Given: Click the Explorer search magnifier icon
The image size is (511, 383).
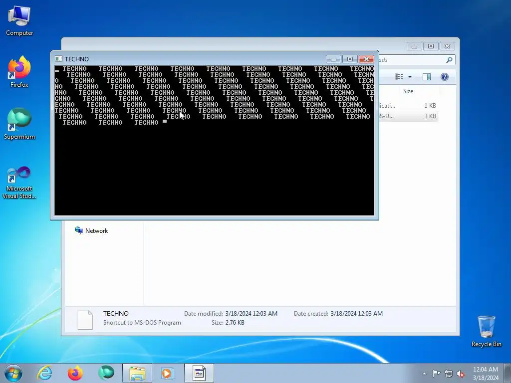Looking at the screenshot, I should (449, 60).
